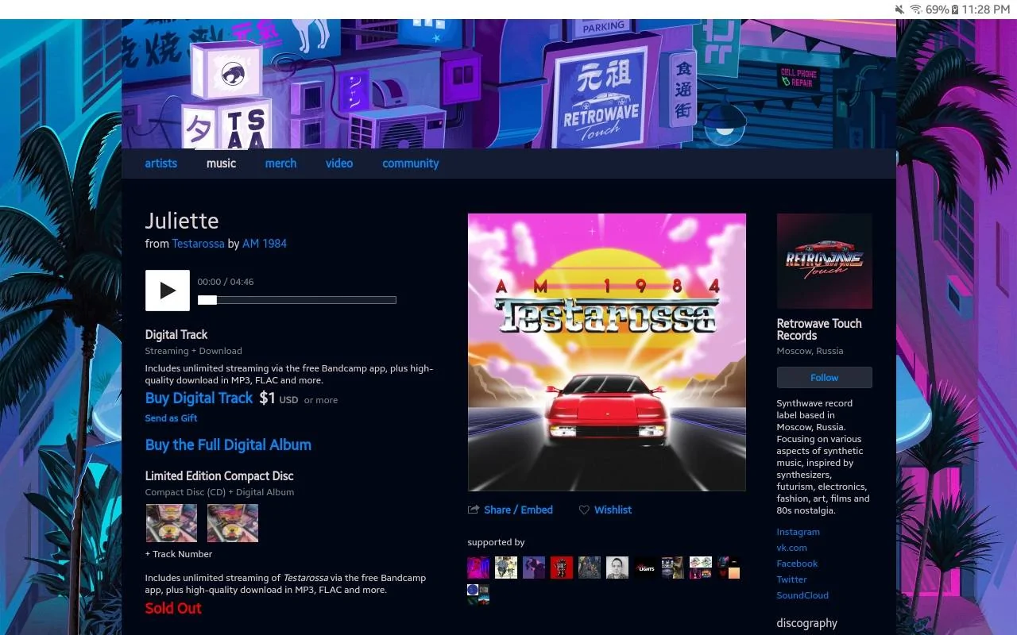
Task: Open the Retrowave Touch label logo
Action: click(825, 261)
